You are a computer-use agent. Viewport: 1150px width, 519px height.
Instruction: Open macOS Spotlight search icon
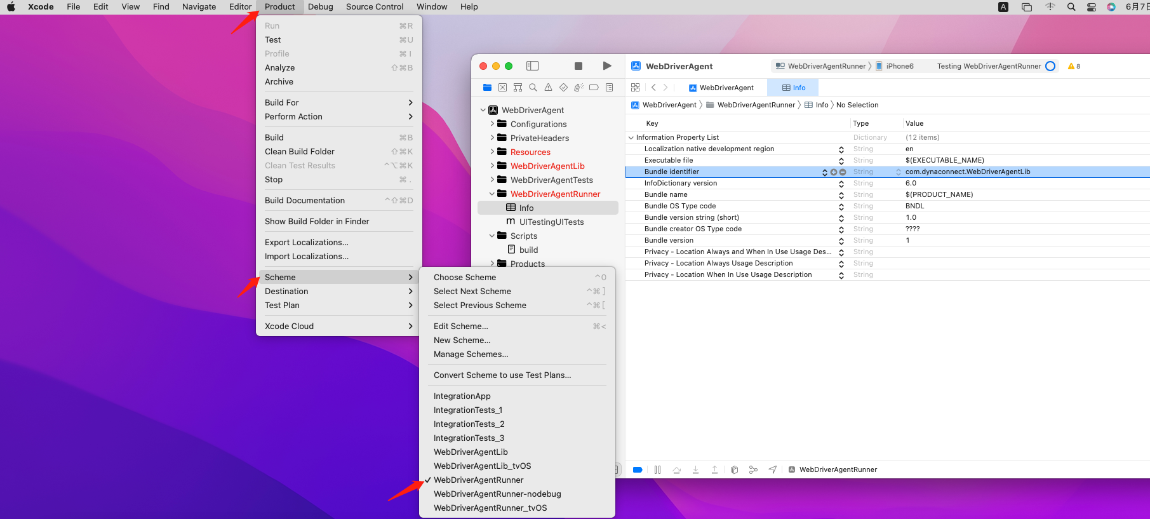pos(1071,7)
